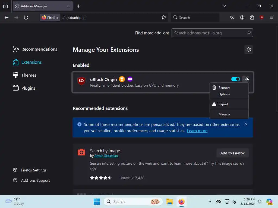Click the display cast tray icon
Viewport: 278px width, 208px height.
pos(227,201)
